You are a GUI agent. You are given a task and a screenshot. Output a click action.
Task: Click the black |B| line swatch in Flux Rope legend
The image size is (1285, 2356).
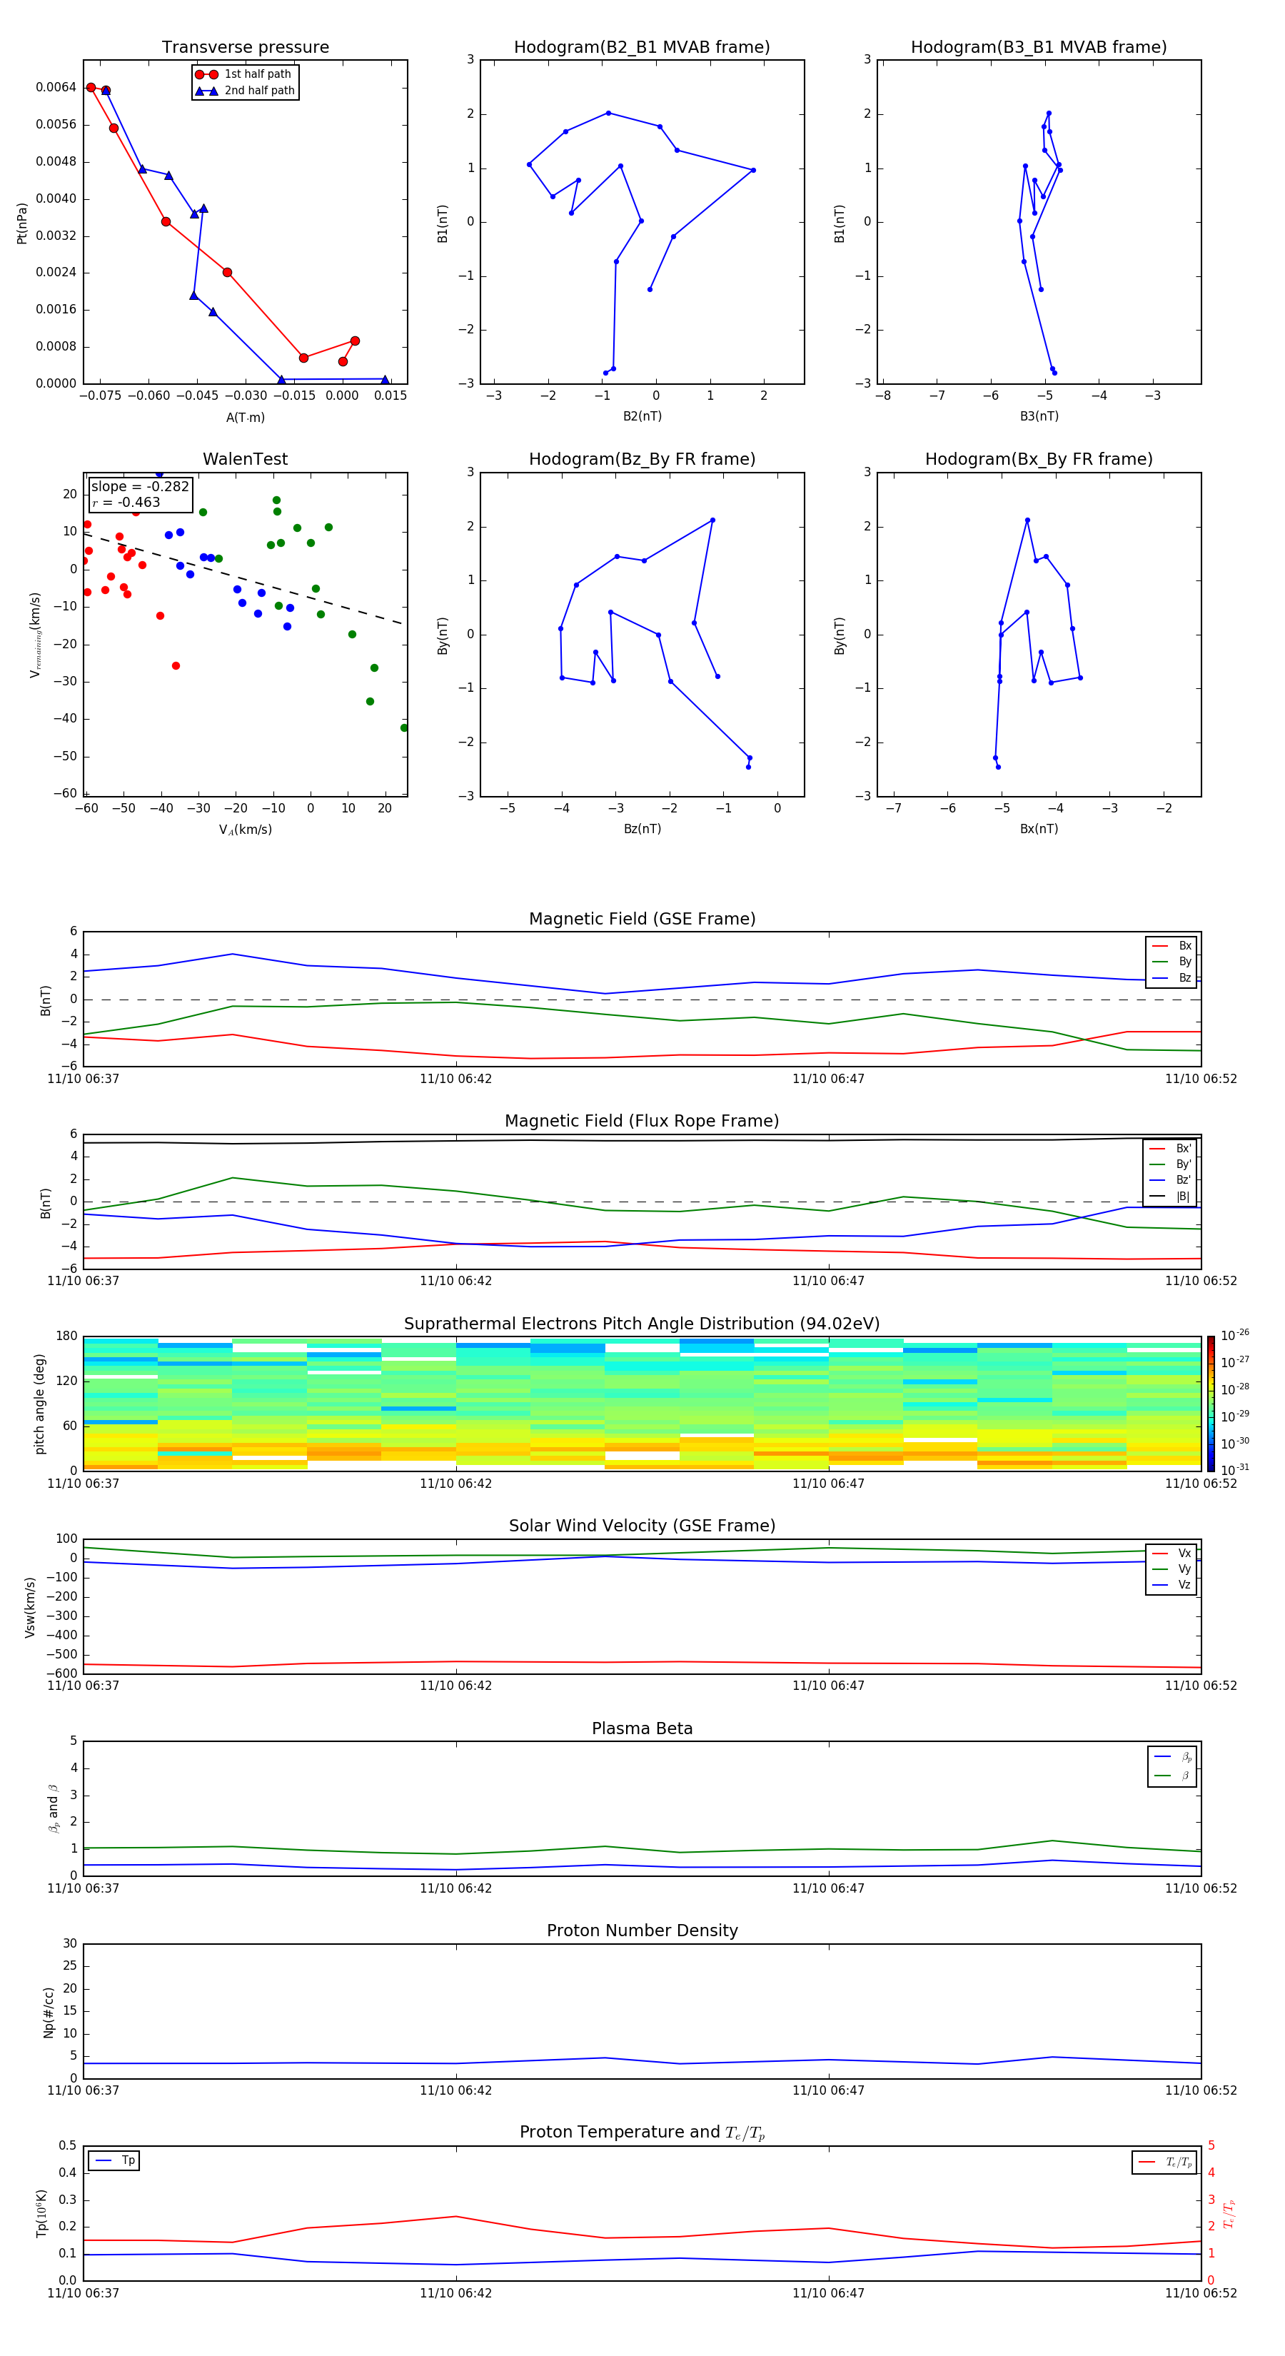1157,1197
